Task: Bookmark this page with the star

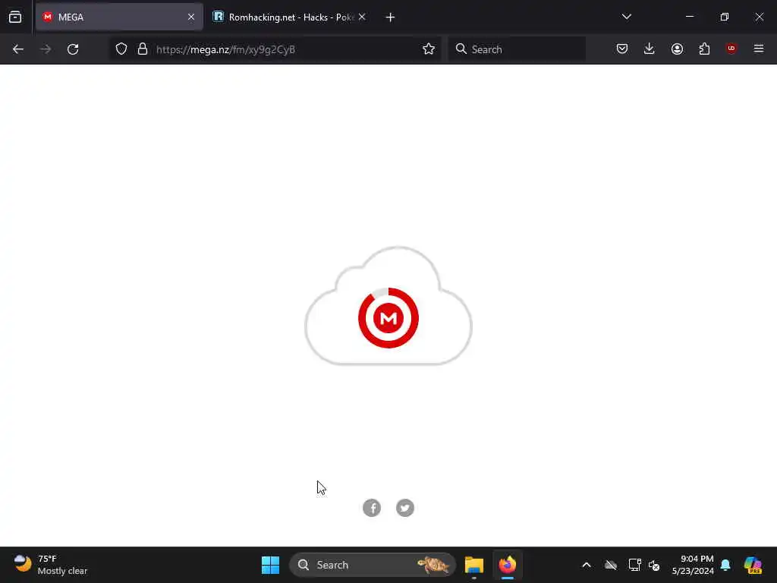Action: pos(429,49)
